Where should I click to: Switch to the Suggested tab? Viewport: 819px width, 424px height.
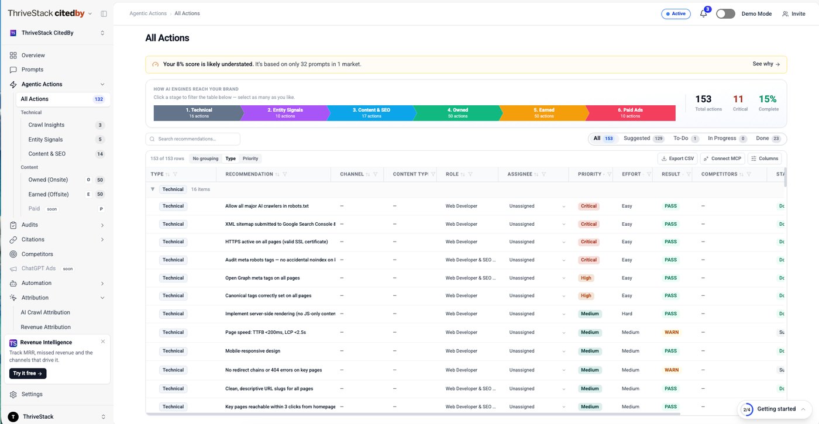pyautogui.click(x=643, y=139)
